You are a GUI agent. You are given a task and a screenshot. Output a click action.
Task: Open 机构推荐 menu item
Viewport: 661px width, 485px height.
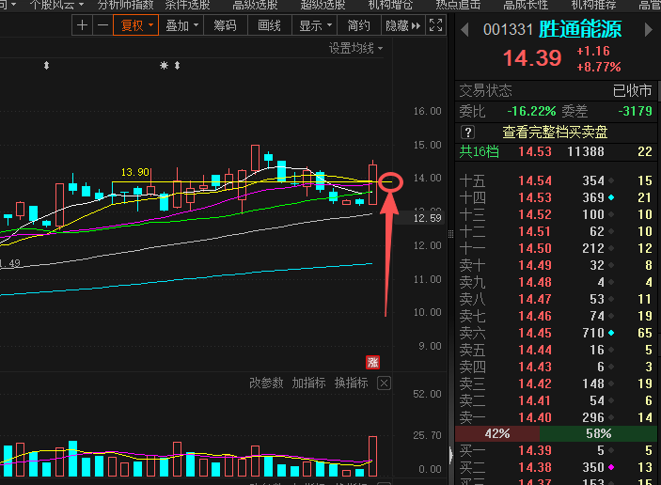click(x=594, y=5)
